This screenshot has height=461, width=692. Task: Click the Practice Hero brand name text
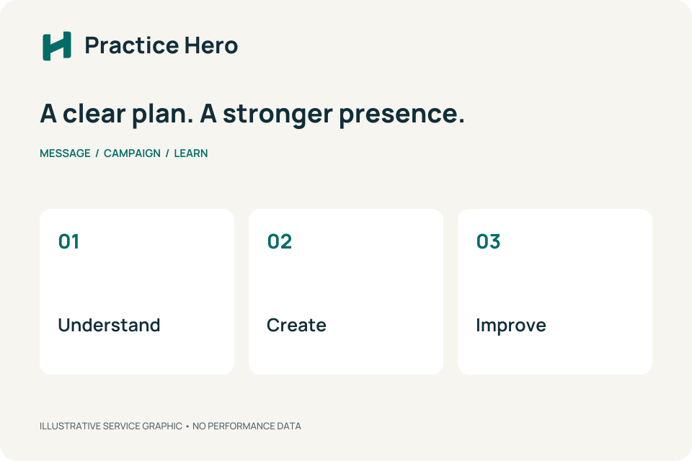tap(161, 45)
